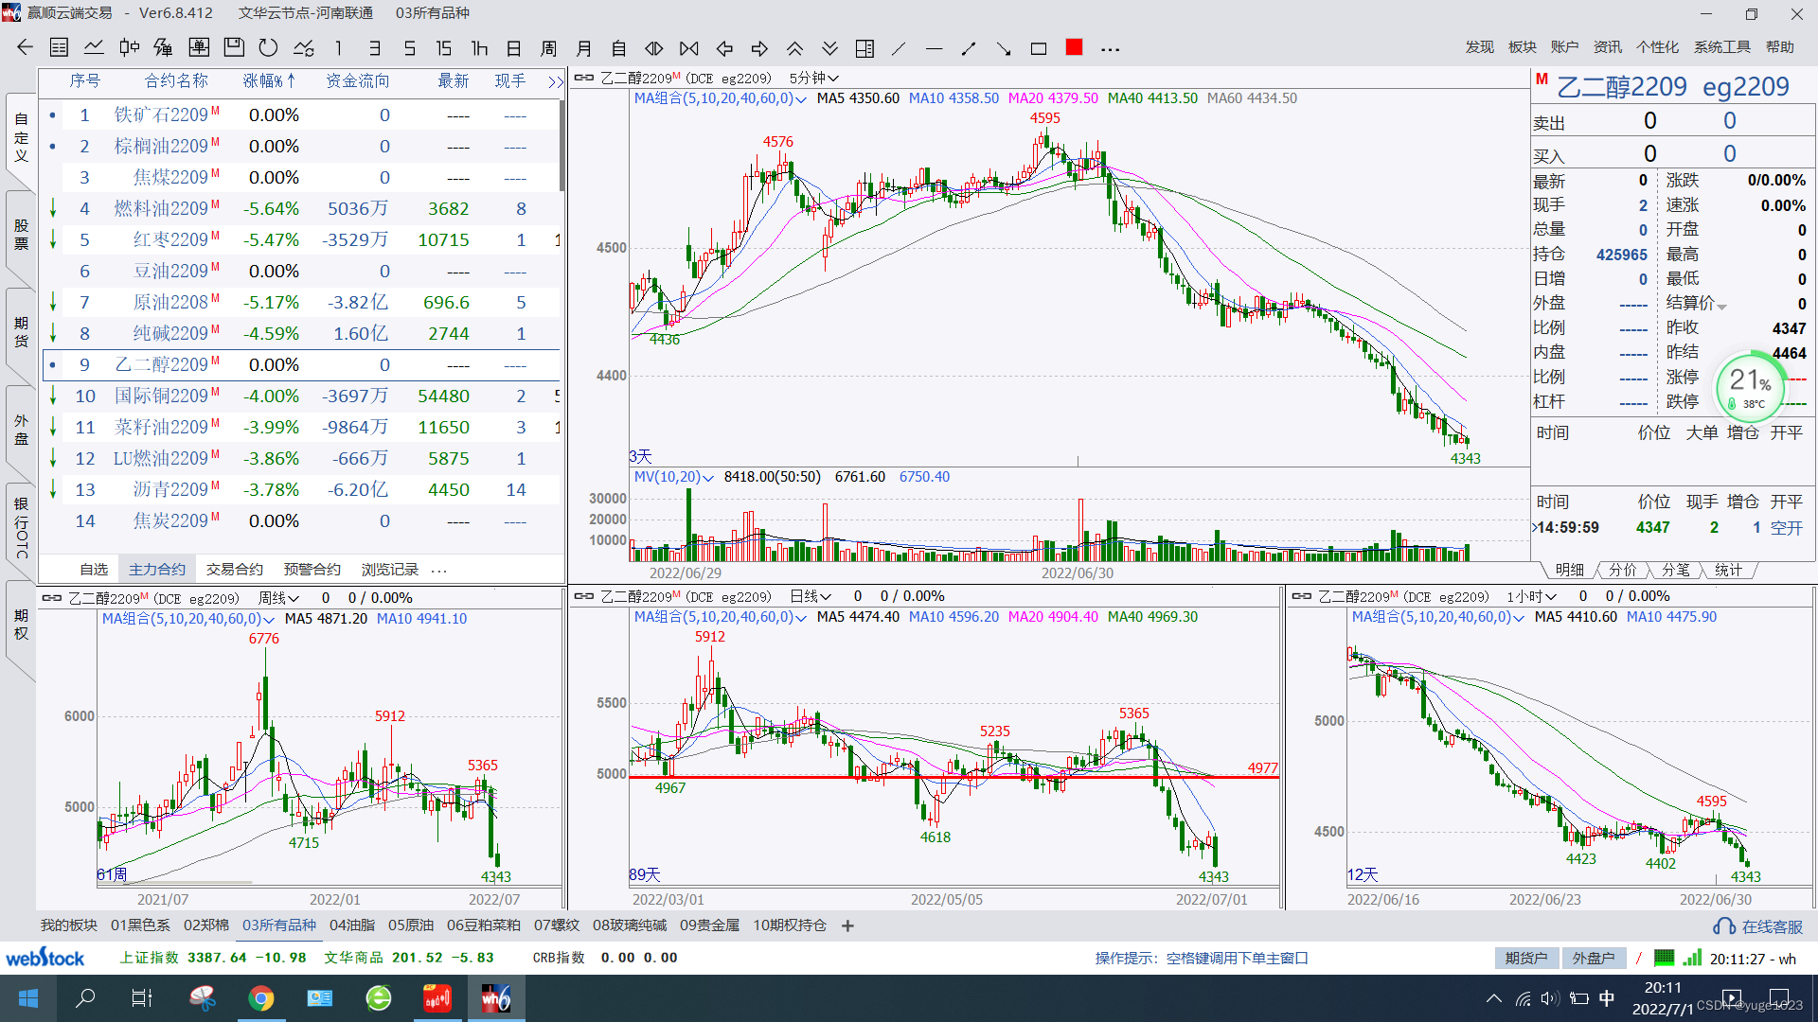Switch to the 1-minute period
Screen dimensions: 1818x1022
pos(338,48)
